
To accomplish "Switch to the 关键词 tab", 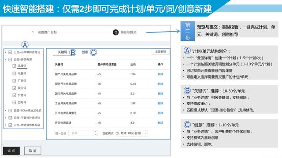I will [x=62, y=52].
